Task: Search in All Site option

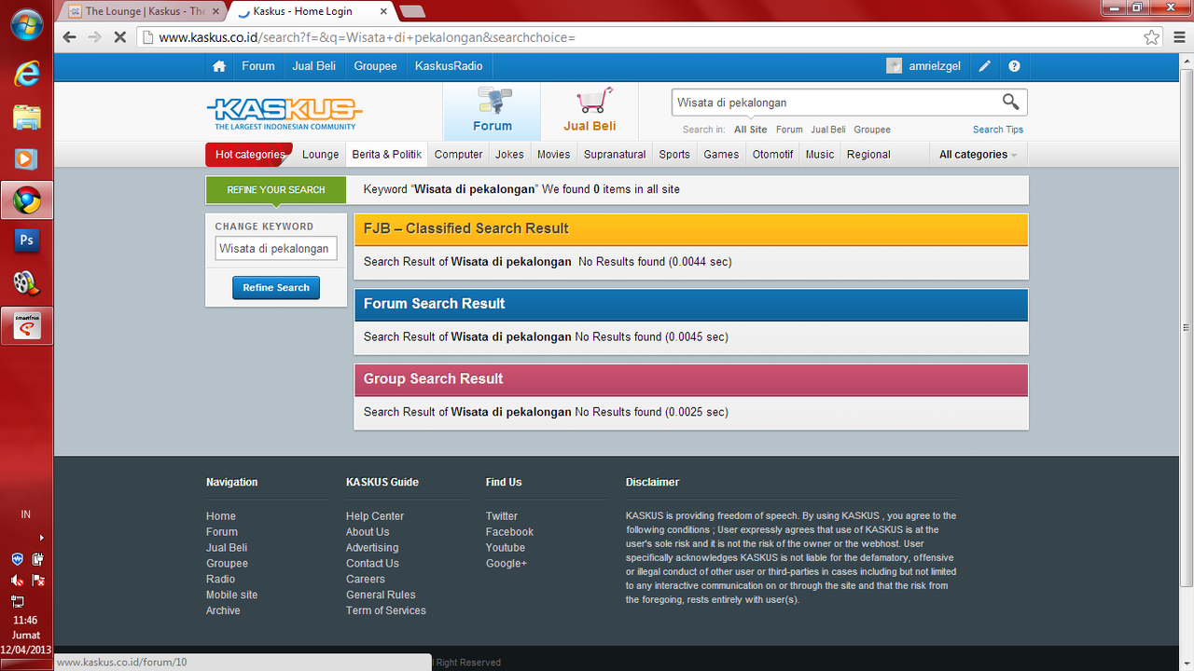Action: [751, 130]
